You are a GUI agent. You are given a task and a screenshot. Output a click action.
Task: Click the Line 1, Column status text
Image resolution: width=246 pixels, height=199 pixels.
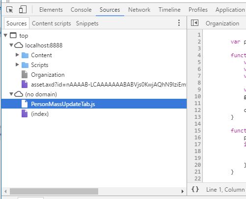point(225,190)
